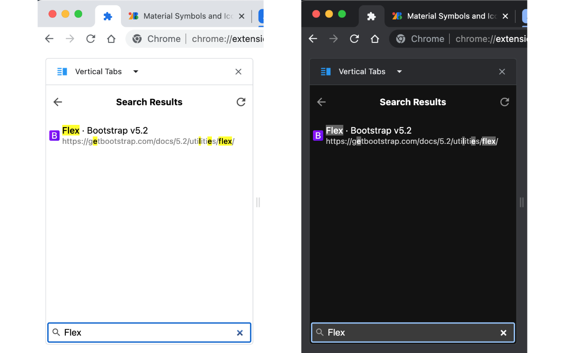Click Chrome site info chip in light address bar
This screenshot has width=565, height=353.
pyautogui.click(x=157, y=39)
